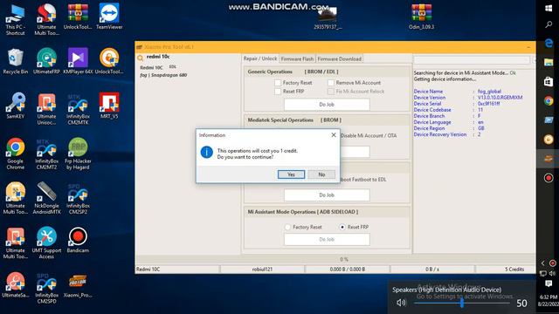Open the Odin_3.09.3 archive icon
Viewport: 559px width, 314px height.
point(421,17)
